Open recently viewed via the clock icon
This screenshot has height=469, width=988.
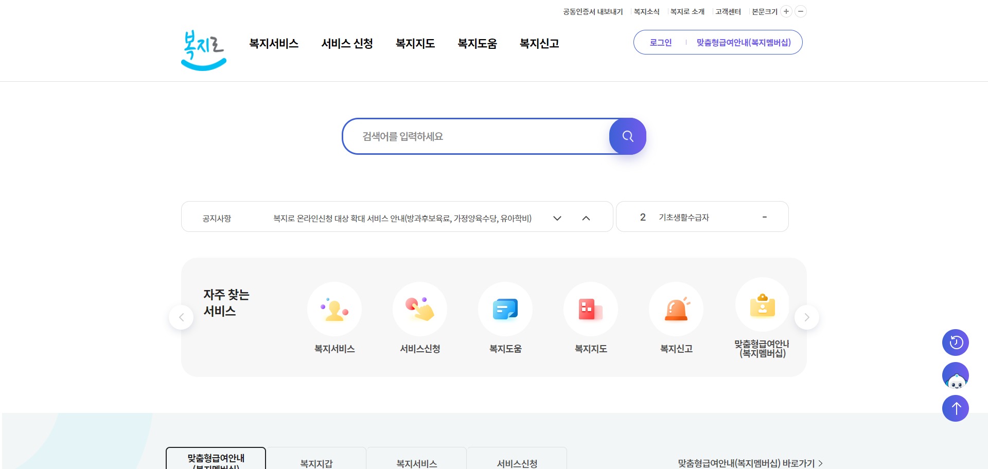pos(955,342)
